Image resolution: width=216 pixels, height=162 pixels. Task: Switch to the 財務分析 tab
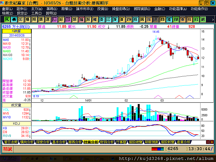coord(107,142)
